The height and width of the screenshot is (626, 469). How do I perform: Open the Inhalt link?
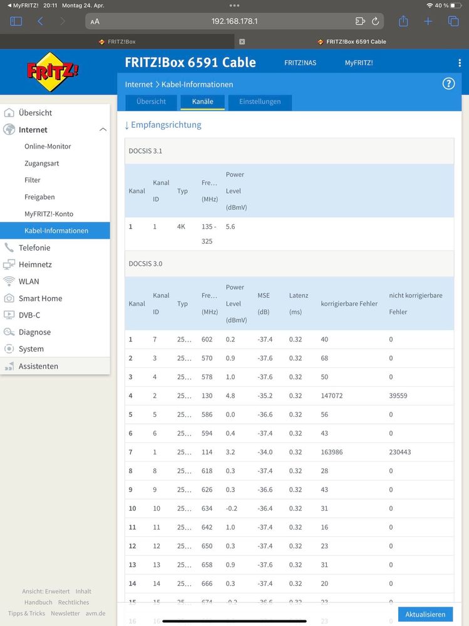coord(83,592)
